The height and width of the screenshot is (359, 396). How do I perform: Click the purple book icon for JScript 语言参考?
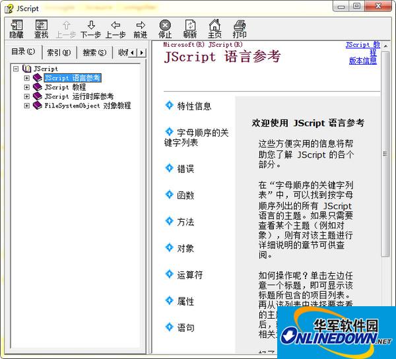pyautogui.click(x=38, y=78)
